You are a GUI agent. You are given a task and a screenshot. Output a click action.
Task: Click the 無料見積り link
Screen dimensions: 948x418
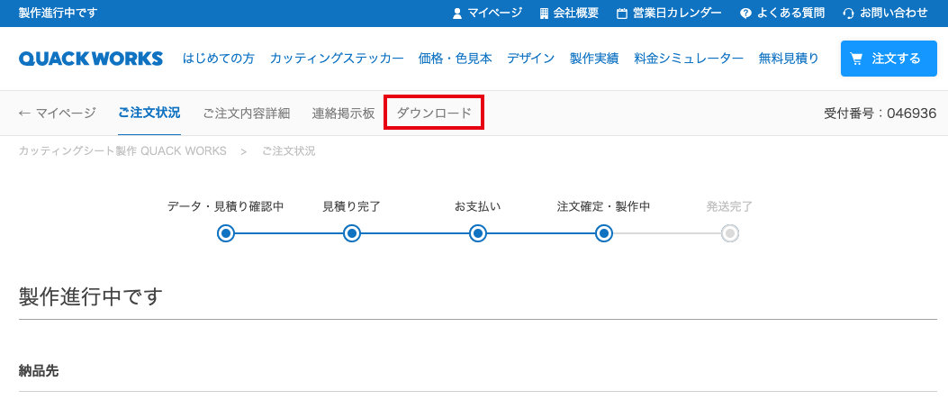pyautogui.click(x=789, y=59)
